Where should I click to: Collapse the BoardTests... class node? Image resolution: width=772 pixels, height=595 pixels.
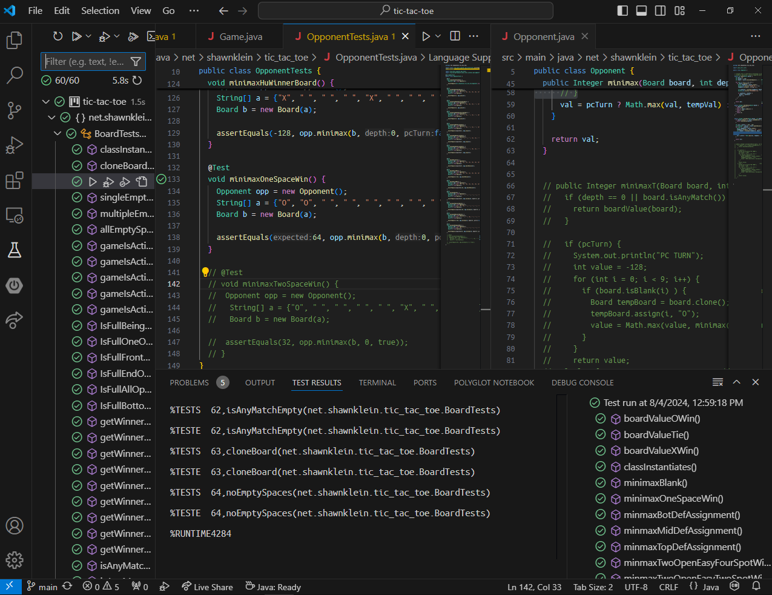[x=58, y=133]
